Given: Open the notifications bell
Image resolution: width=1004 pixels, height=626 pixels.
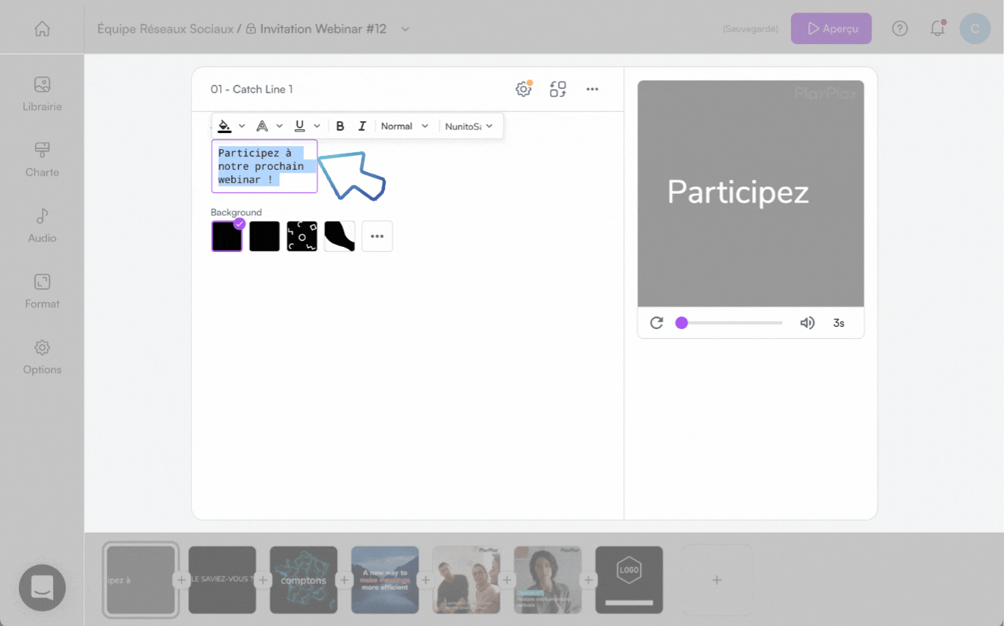Looking at the screenshot, I should (937, 29).
